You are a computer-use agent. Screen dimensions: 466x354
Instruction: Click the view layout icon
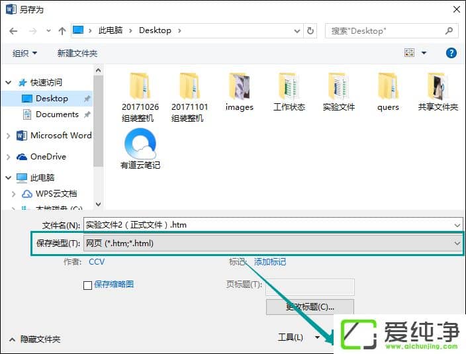410,53
